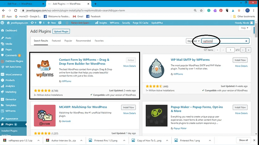
Task: Go to next page of results
Action: click(x=243, y=50)
